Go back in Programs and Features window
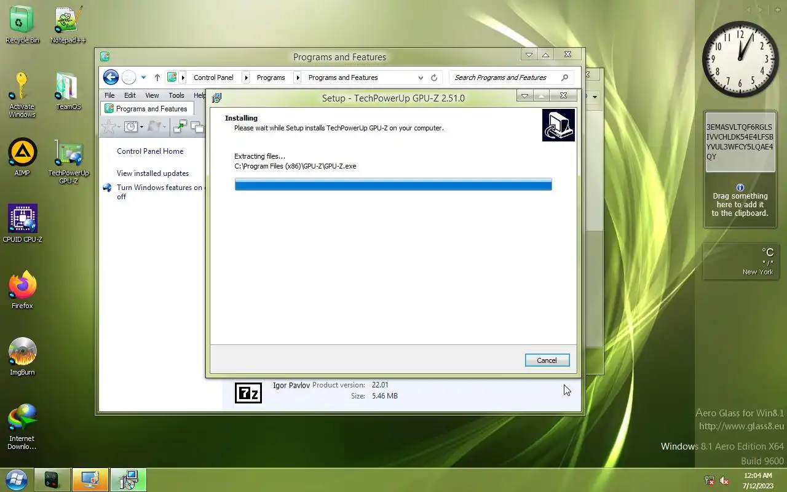Viewport: 787px width, 492px height. pos(111,77)
